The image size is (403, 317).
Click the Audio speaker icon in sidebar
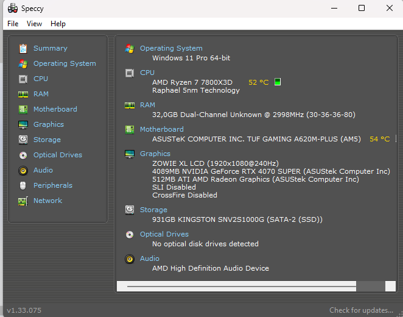[x=23, y=170]
